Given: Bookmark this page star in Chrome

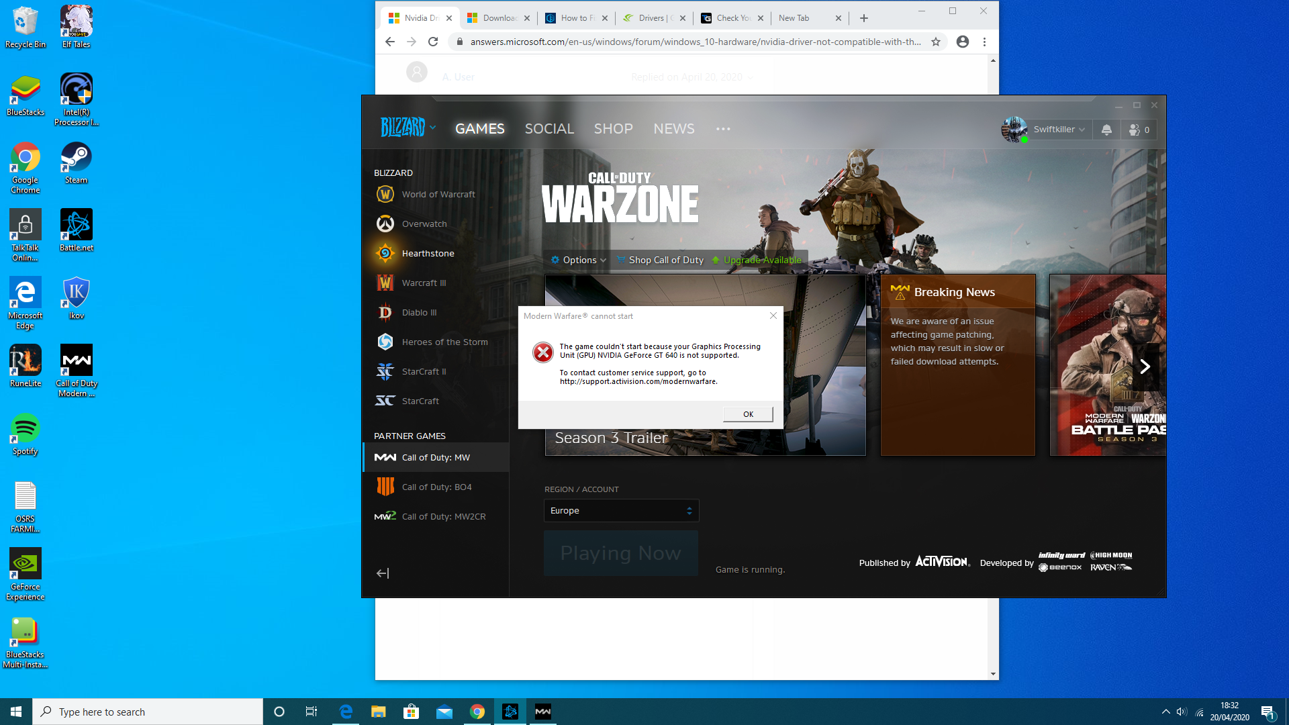Looking at the screenshot, I should point(936,42).
